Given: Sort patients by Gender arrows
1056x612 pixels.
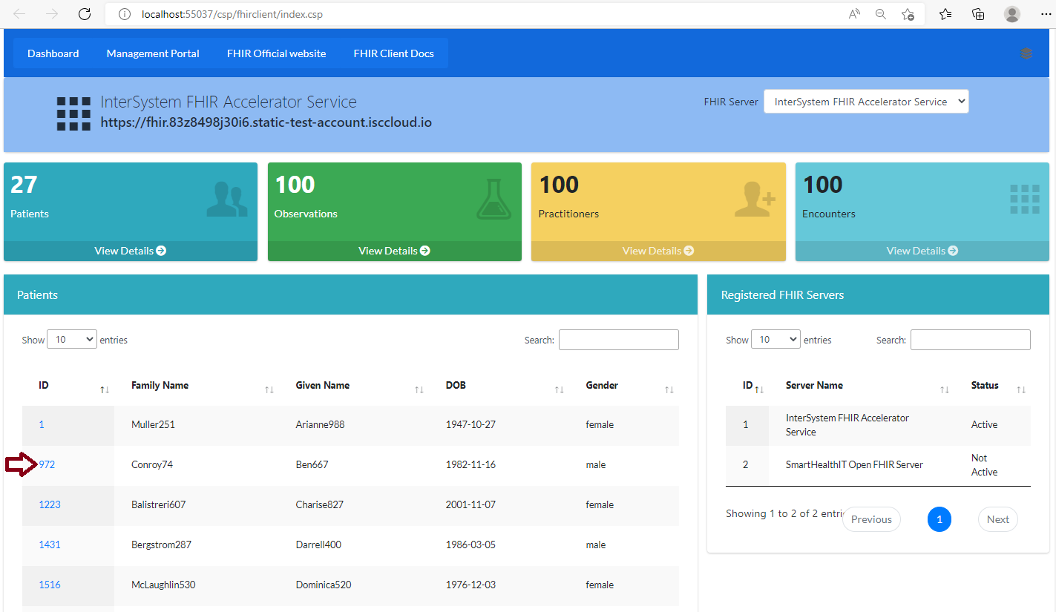Looking at the screenshot, I should point(669,389).
